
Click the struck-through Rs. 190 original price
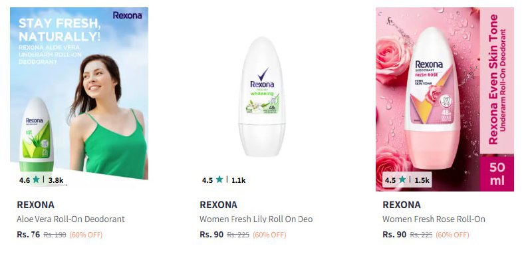[55, 235]
